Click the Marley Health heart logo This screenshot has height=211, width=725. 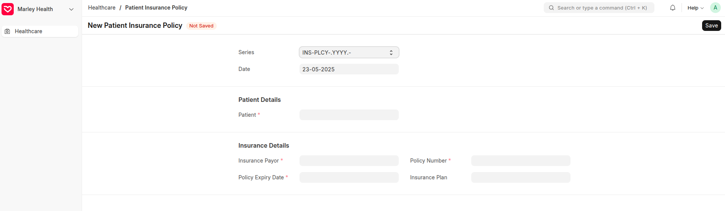[8, 9]
